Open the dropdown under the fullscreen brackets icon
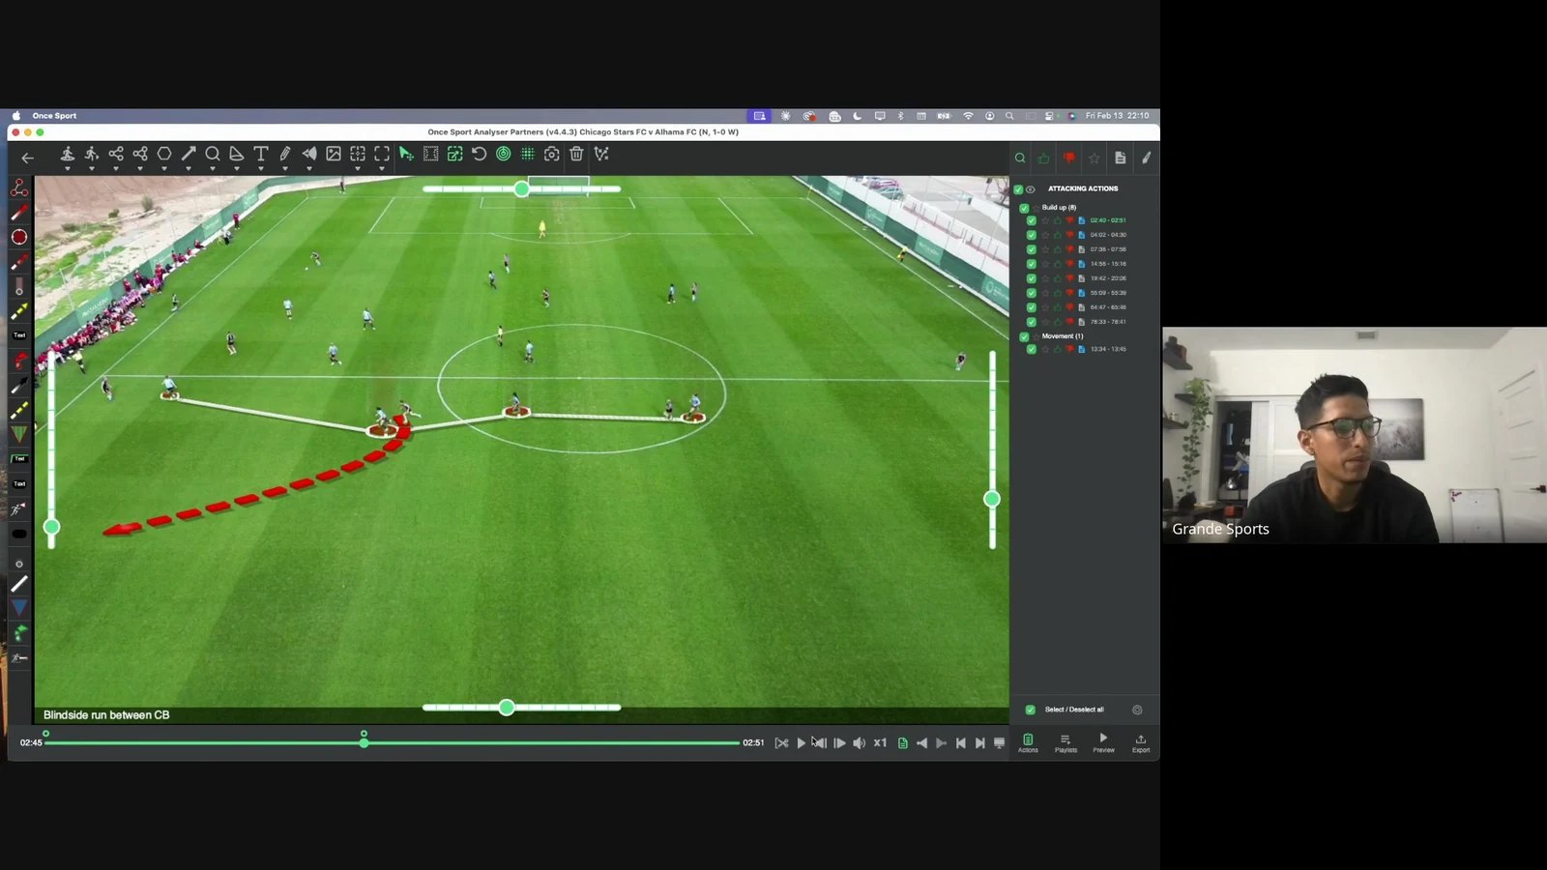1547x870 pixels. point(382,168)
